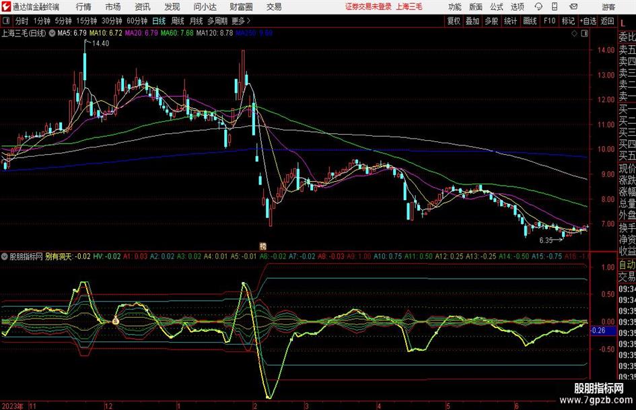
Task: Toggle the right side panel icon
Action: 584,34
